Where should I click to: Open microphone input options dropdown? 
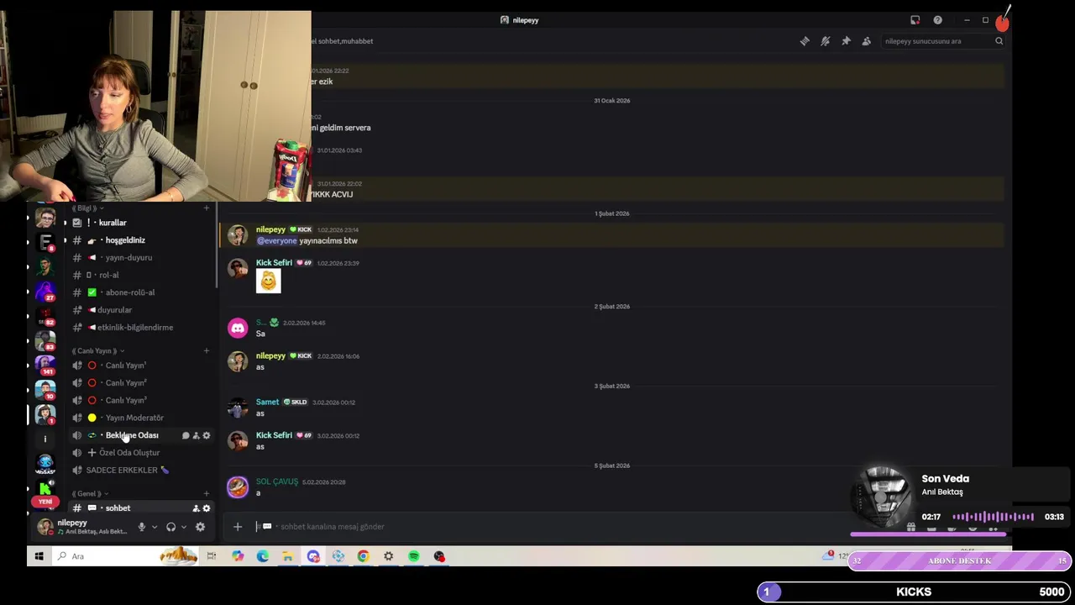click(154, 528)
